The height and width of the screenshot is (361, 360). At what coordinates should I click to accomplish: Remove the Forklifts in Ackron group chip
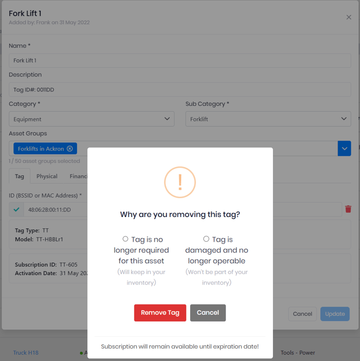point(70,149)
